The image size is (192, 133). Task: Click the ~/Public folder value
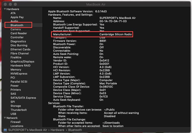tap(109, 110)
